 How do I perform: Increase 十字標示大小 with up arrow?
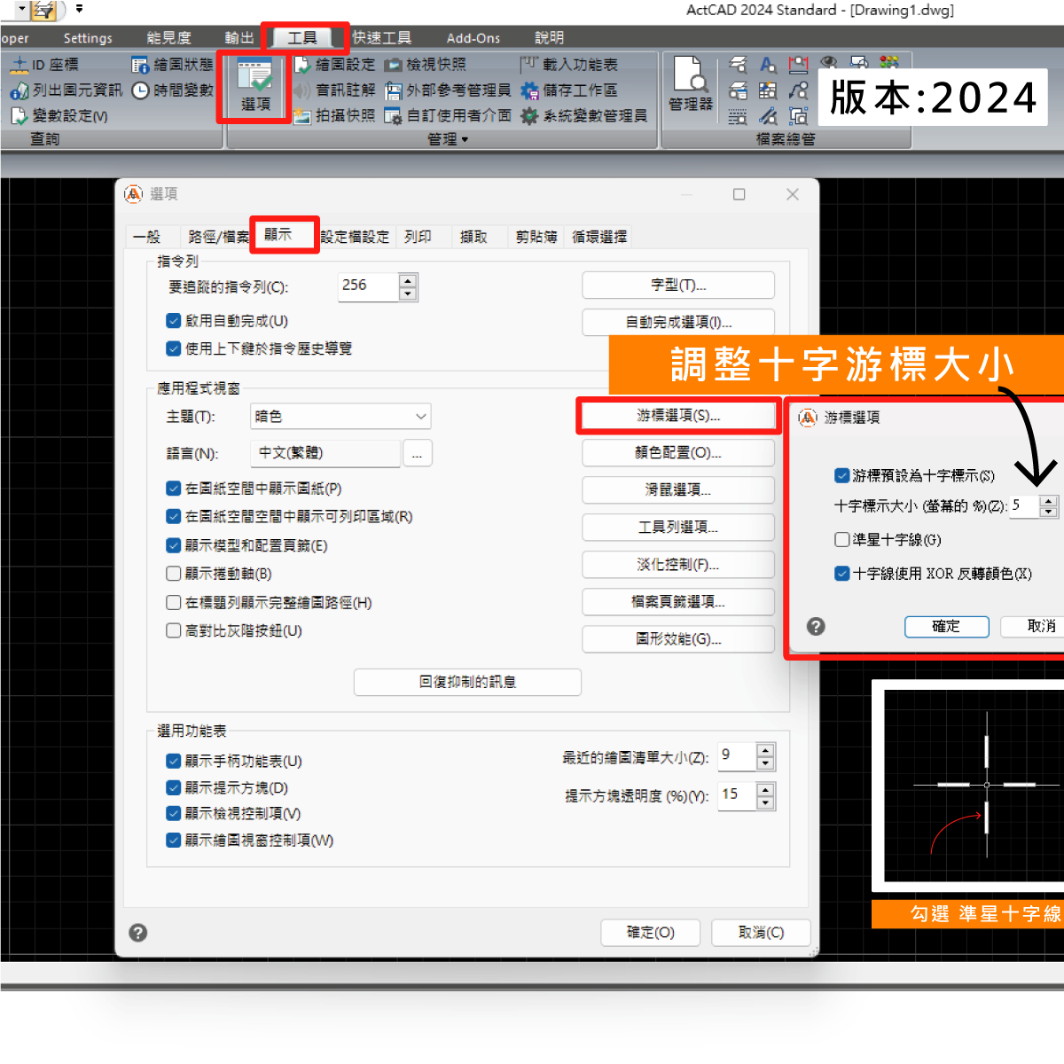point(1049,501)
